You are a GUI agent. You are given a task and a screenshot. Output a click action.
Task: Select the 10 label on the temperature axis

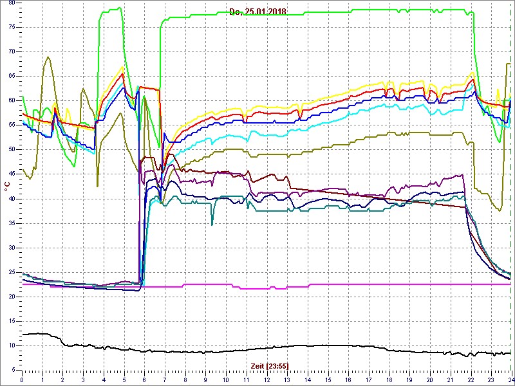click(12, 345)
